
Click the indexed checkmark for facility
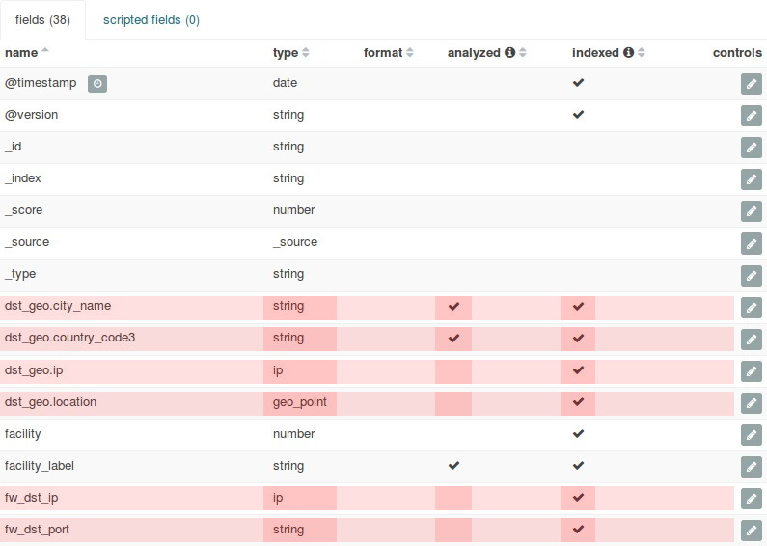pos(578,434)
